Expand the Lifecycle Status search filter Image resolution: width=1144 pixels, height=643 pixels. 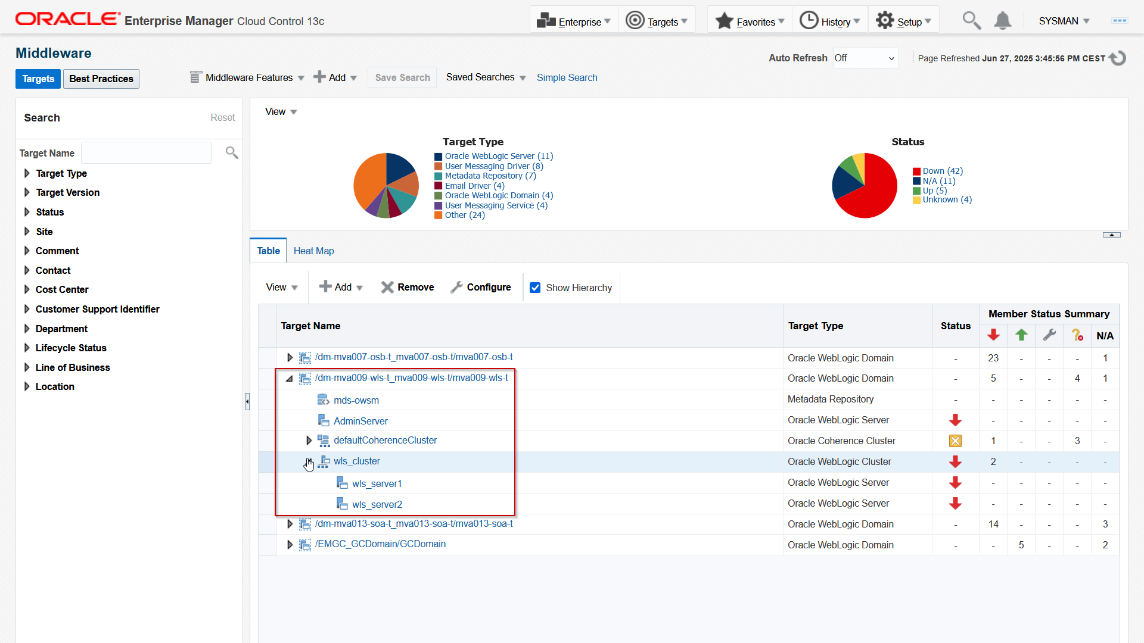[x=27, y=348]
